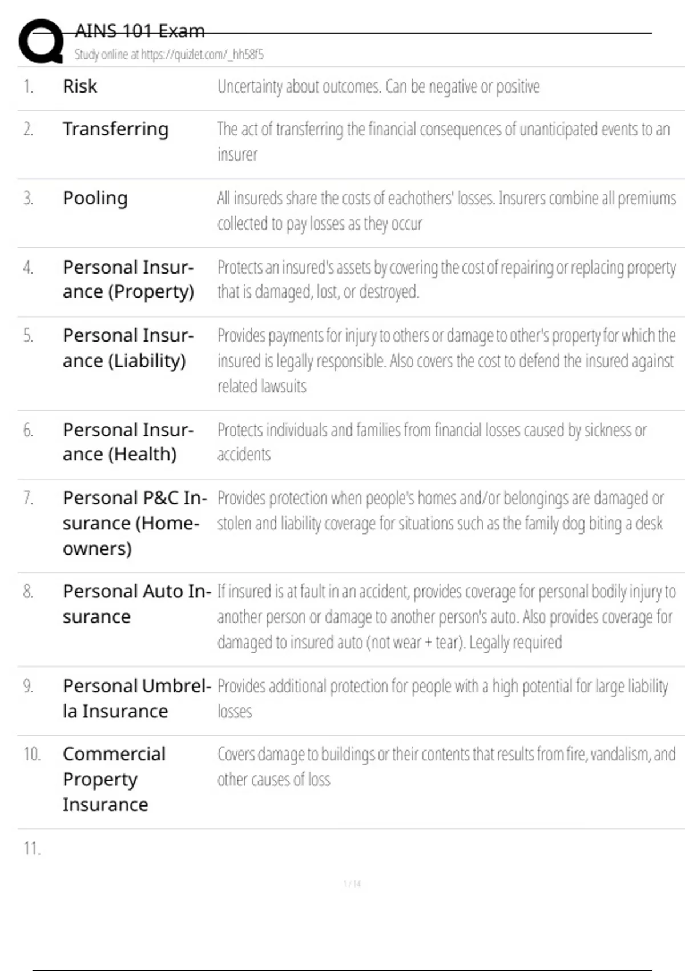Click the definition mentioning related lawsuits
685x971 pixels.
(445, 360)
